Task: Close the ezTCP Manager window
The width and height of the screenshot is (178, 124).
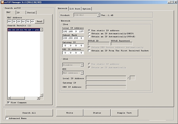Action: coord(175,2)
